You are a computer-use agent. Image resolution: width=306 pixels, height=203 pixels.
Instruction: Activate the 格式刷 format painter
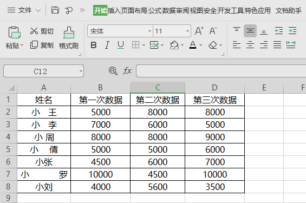[x=69, y=38]
